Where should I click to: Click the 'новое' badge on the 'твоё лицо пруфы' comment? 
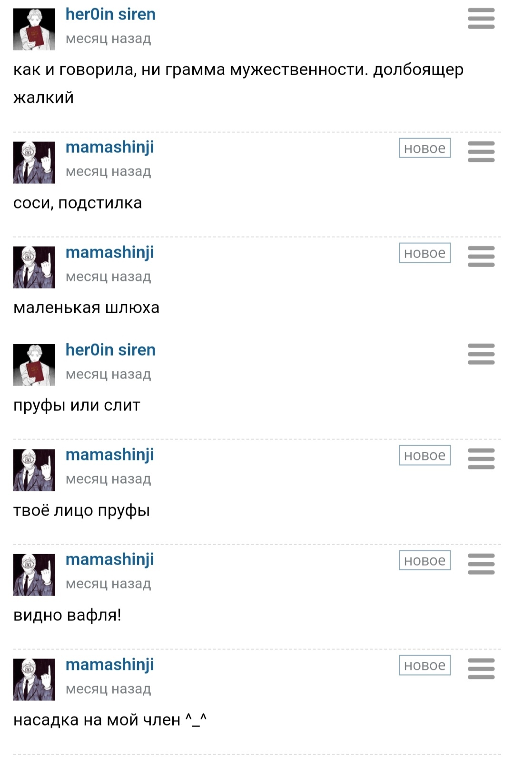(x=425, y=455)
